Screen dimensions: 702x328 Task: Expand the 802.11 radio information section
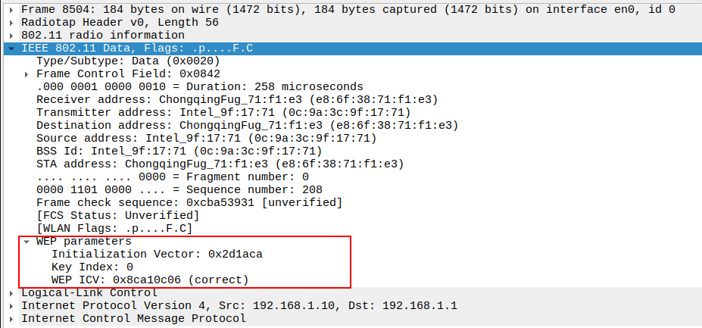[11, 36]
